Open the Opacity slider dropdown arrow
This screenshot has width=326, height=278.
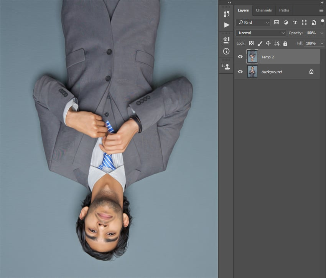[322, 33]
